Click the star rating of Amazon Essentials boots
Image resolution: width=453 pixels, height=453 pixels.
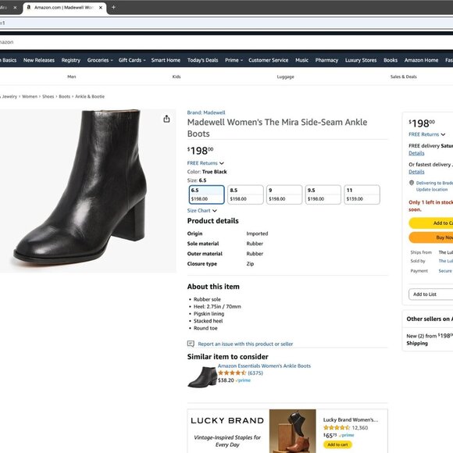pos(232,373)
